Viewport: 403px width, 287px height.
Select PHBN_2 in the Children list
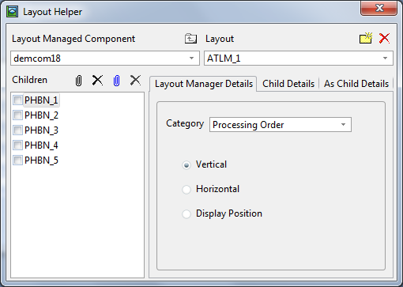(41, 115)
